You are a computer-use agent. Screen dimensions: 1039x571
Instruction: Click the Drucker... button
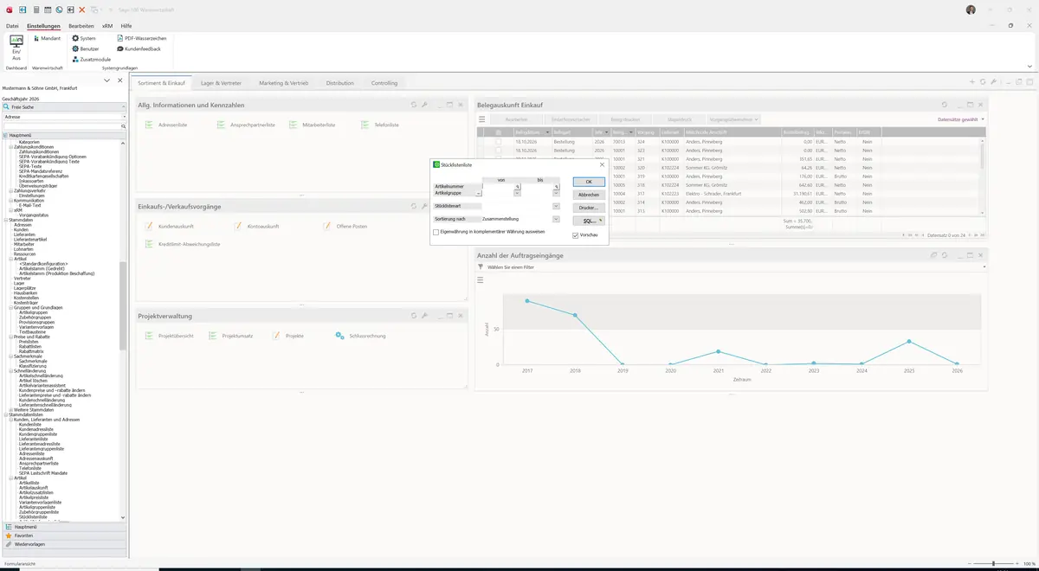(589, 208)
